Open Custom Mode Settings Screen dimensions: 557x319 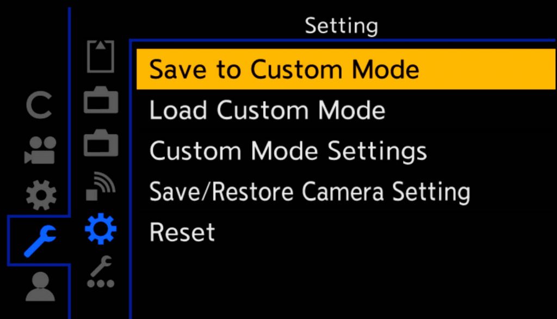pos(288,151)
